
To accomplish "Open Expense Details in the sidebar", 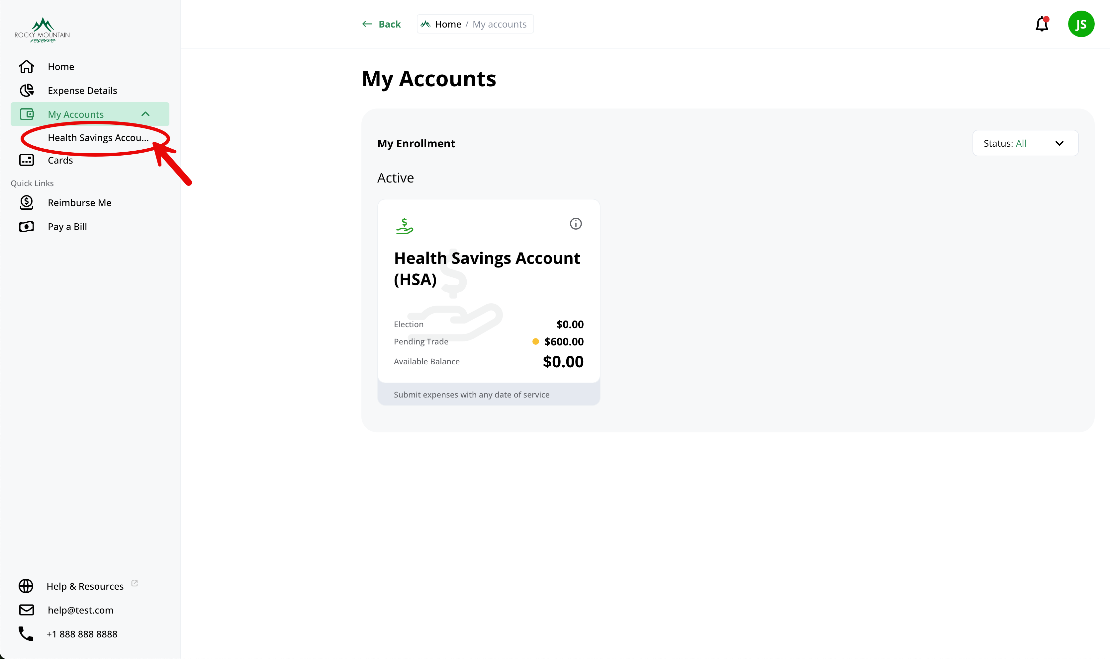I will (82, 91).
